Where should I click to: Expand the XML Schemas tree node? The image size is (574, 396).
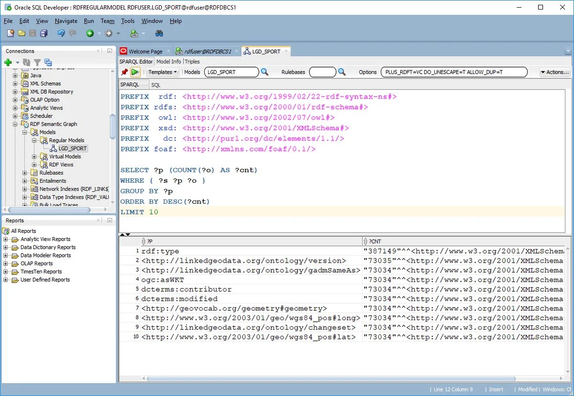[x=15, y=84]
